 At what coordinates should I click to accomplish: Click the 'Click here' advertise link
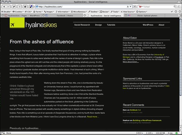click(167, 86)
